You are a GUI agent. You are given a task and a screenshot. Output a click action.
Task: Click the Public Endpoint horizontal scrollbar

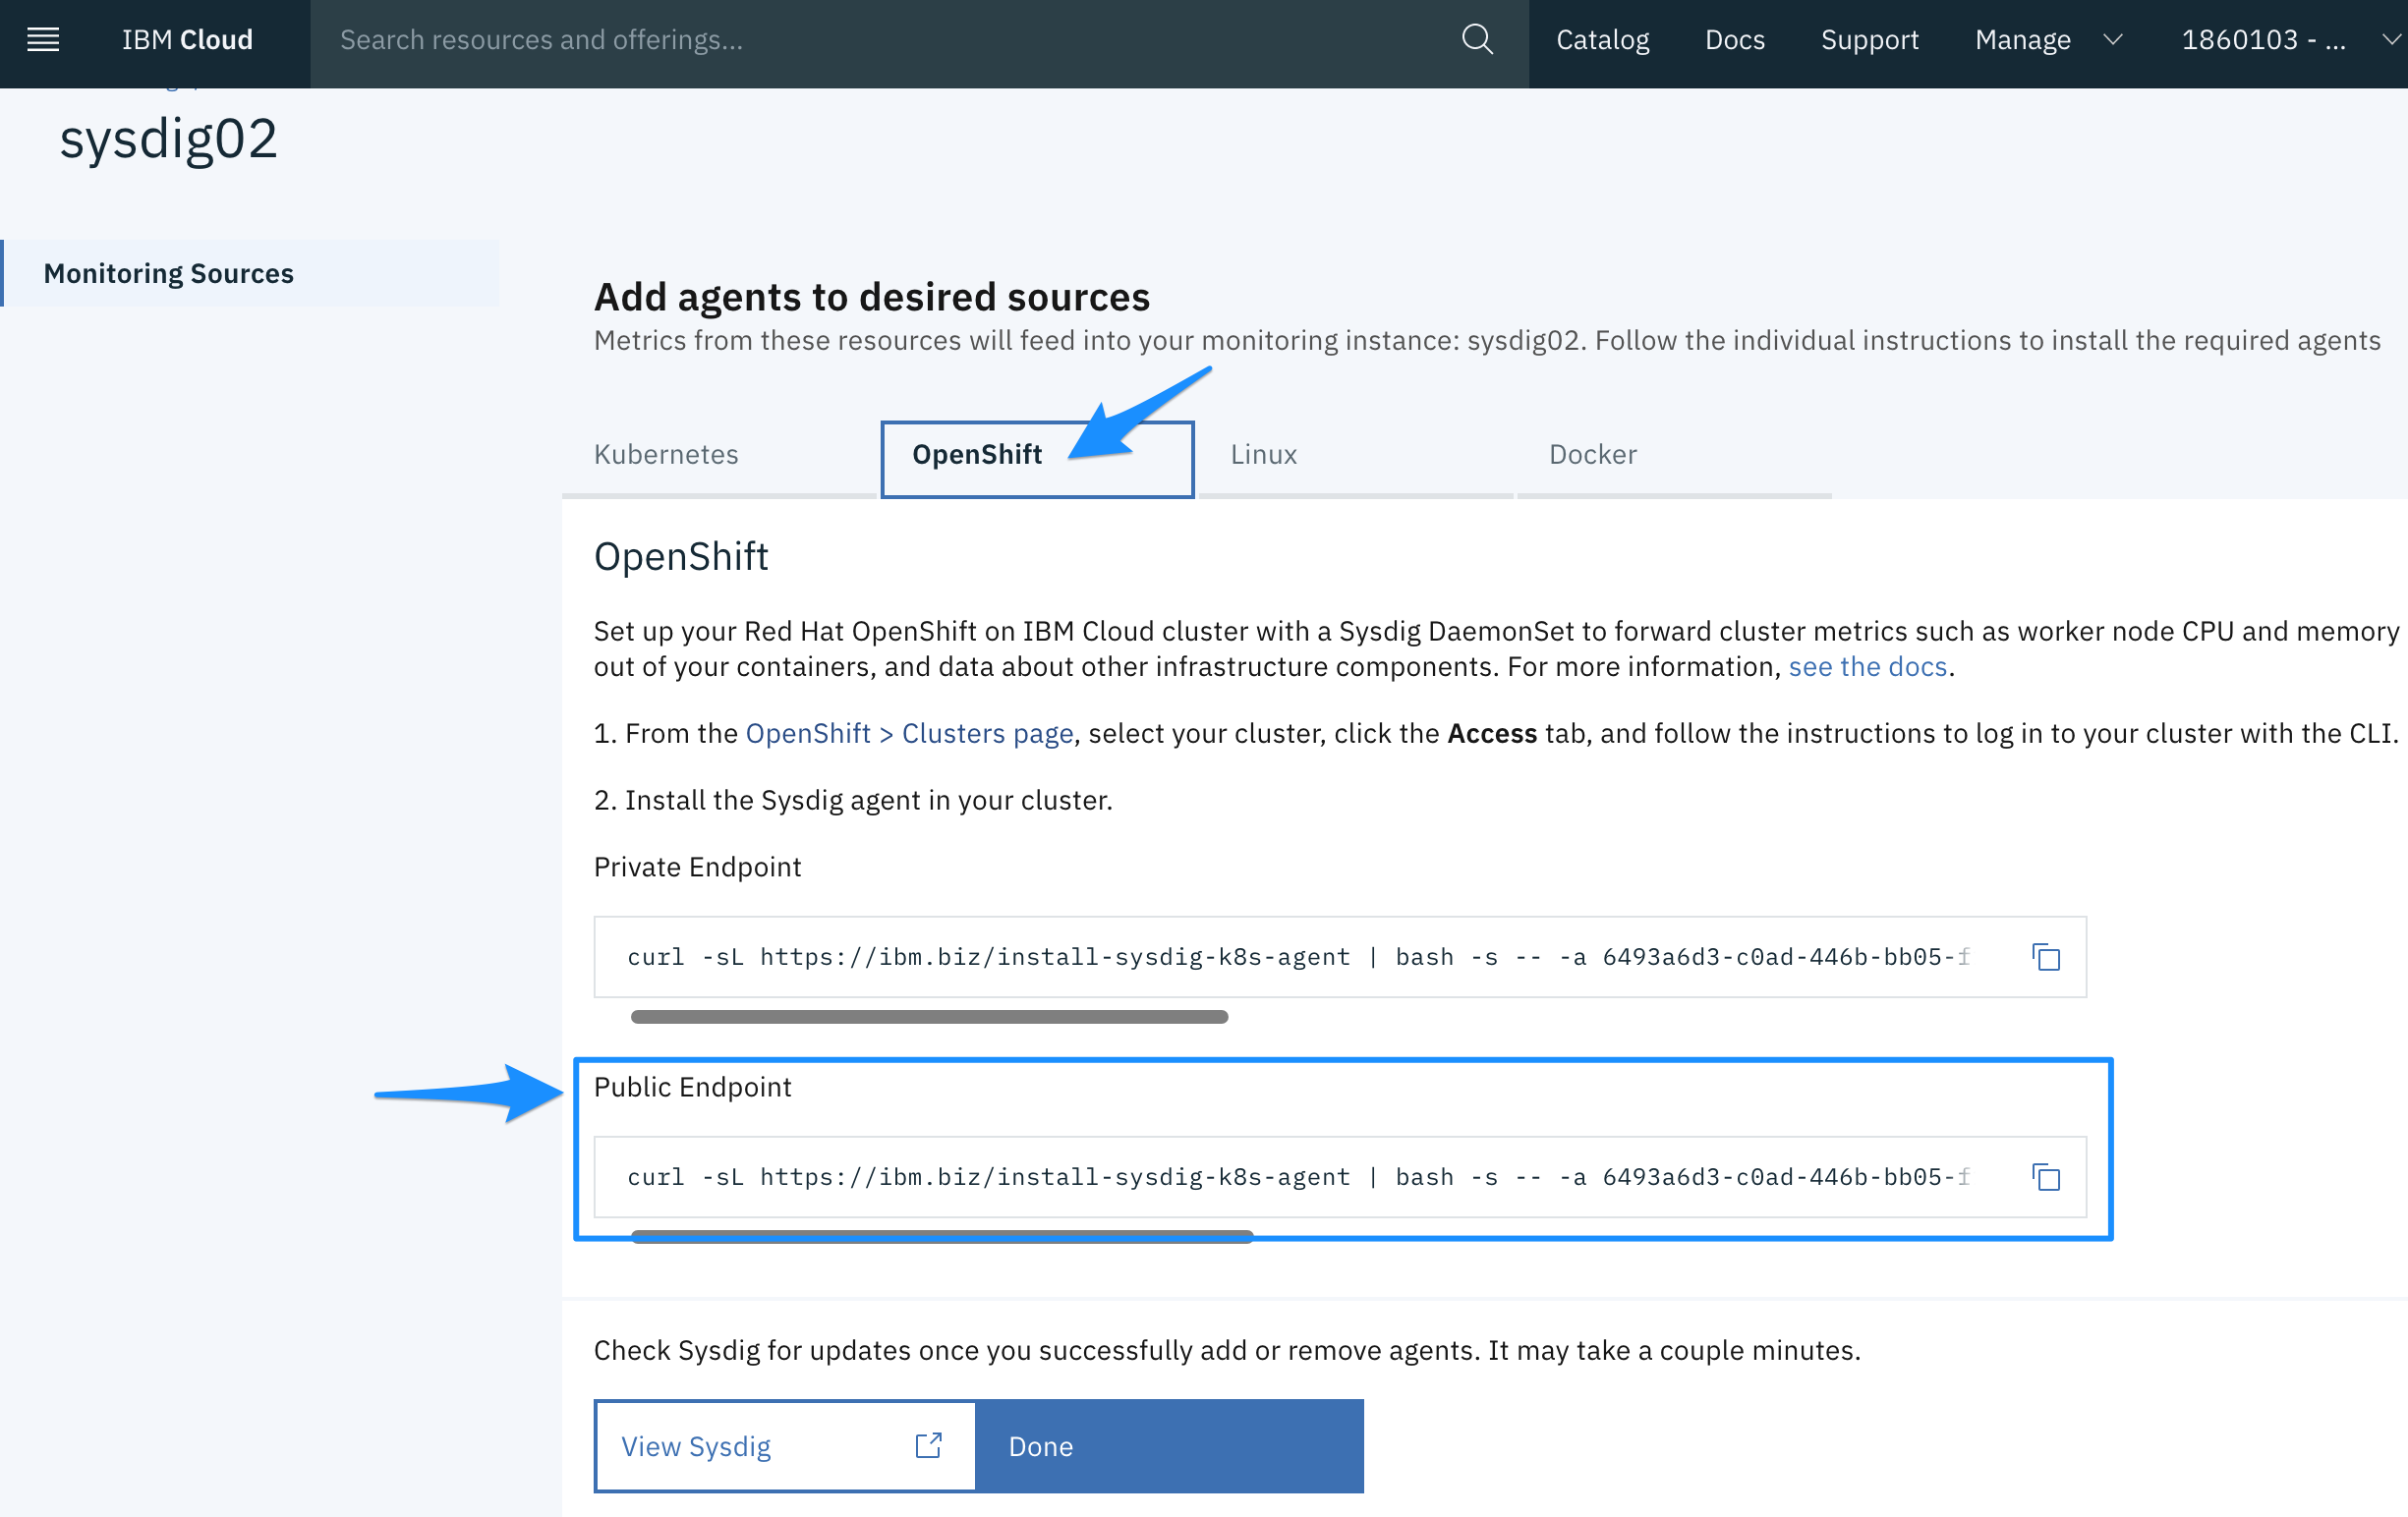941,1236
